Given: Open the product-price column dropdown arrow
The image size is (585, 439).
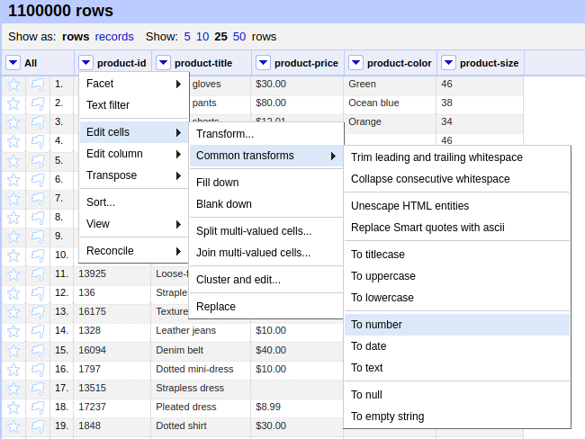Looking at the screenshot, I should point(263,63).
